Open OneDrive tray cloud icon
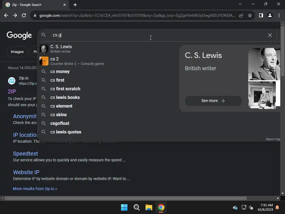This screenshot has height=214, width=285. 235,207
